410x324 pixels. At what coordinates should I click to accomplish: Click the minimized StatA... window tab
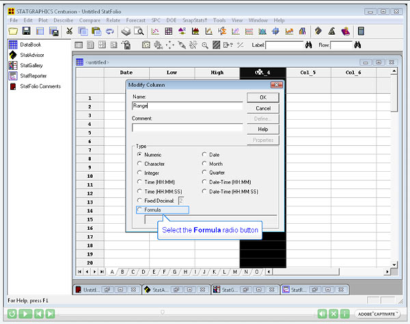pyautogui.click(x=176, y=290)
